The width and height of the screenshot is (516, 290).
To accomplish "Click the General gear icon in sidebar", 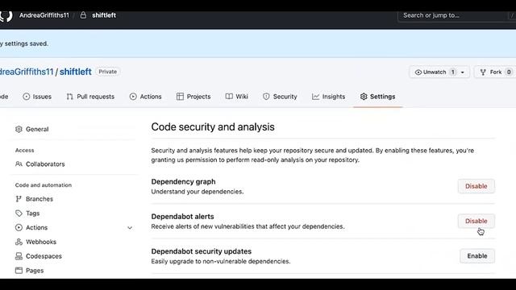I will [x=19, y=129].
